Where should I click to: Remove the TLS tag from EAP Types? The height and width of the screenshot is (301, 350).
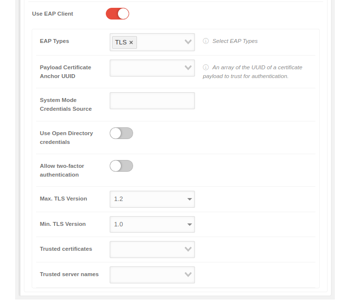coord(131,42)
